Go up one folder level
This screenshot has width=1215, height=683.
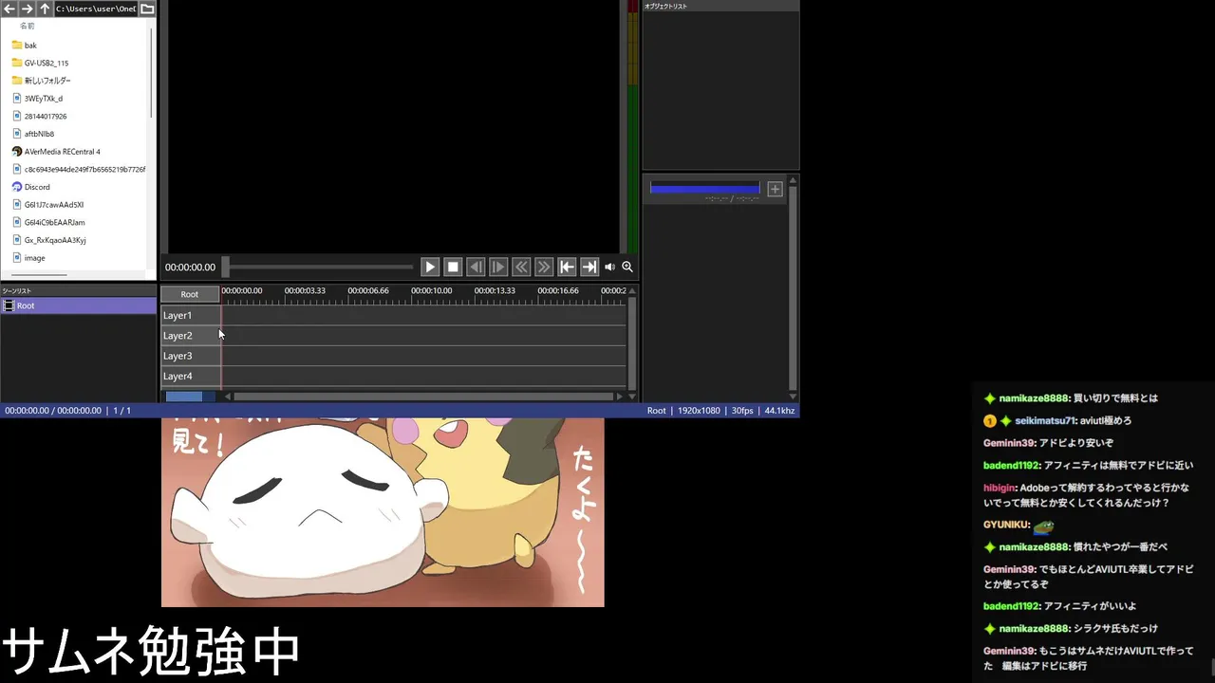[45, 9]
